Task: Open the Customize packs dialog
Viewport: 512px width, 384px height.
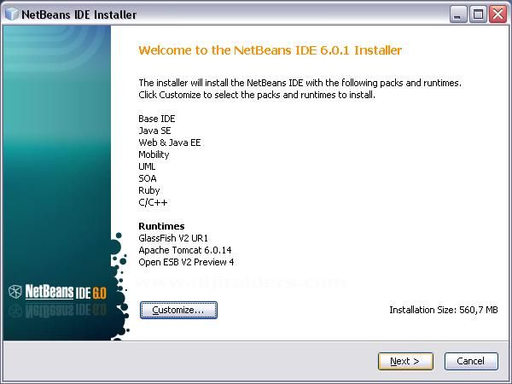Action: [178, 310]
